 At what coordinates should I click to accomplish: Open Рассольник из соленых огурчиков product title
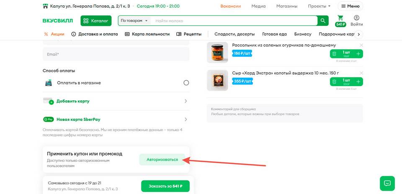(x=284, y=45)
